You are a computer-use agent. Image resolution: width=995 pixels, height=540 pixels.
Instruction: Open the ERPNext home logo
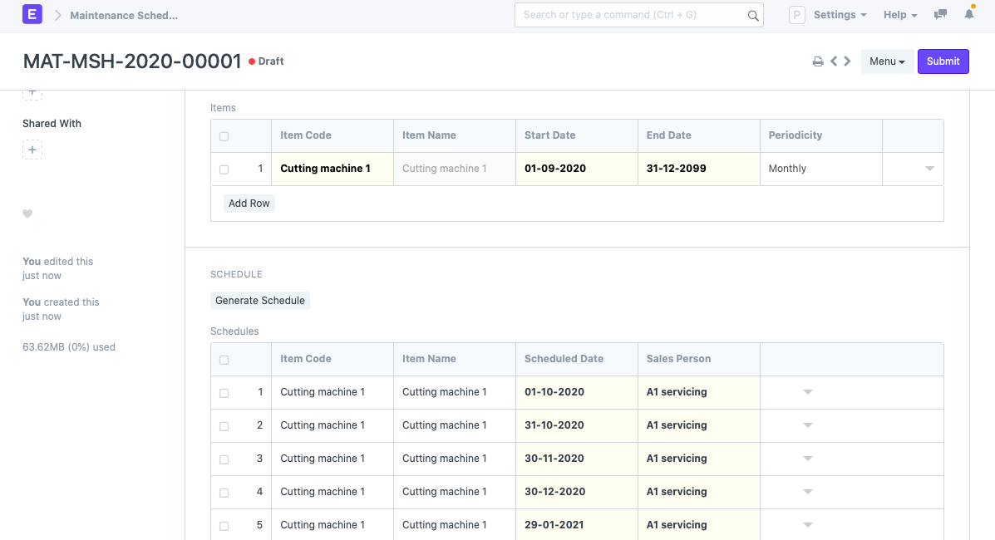point(32,14)
